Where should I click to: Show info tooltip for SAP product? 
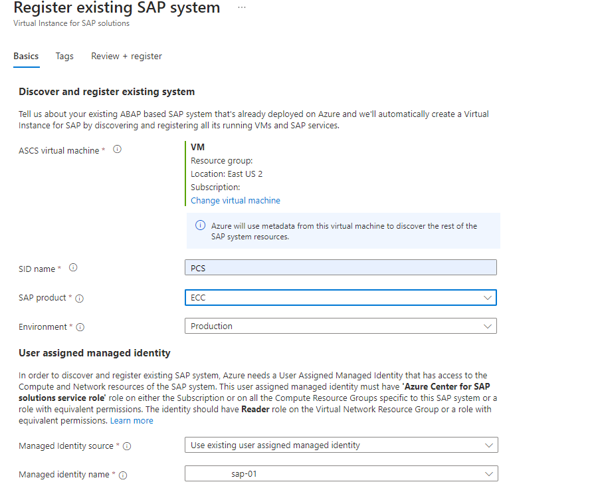coord(80,299)
